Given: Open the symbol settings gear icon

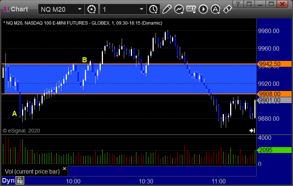Looking at the screenshot, I should [x=92, y=9].
